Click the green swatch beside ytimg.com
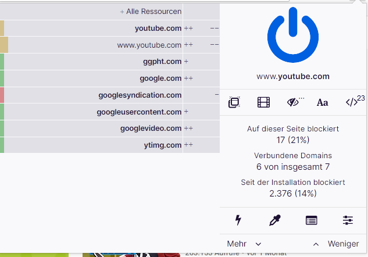The width and height of the screenshot is (368, 257). (2, 145)
